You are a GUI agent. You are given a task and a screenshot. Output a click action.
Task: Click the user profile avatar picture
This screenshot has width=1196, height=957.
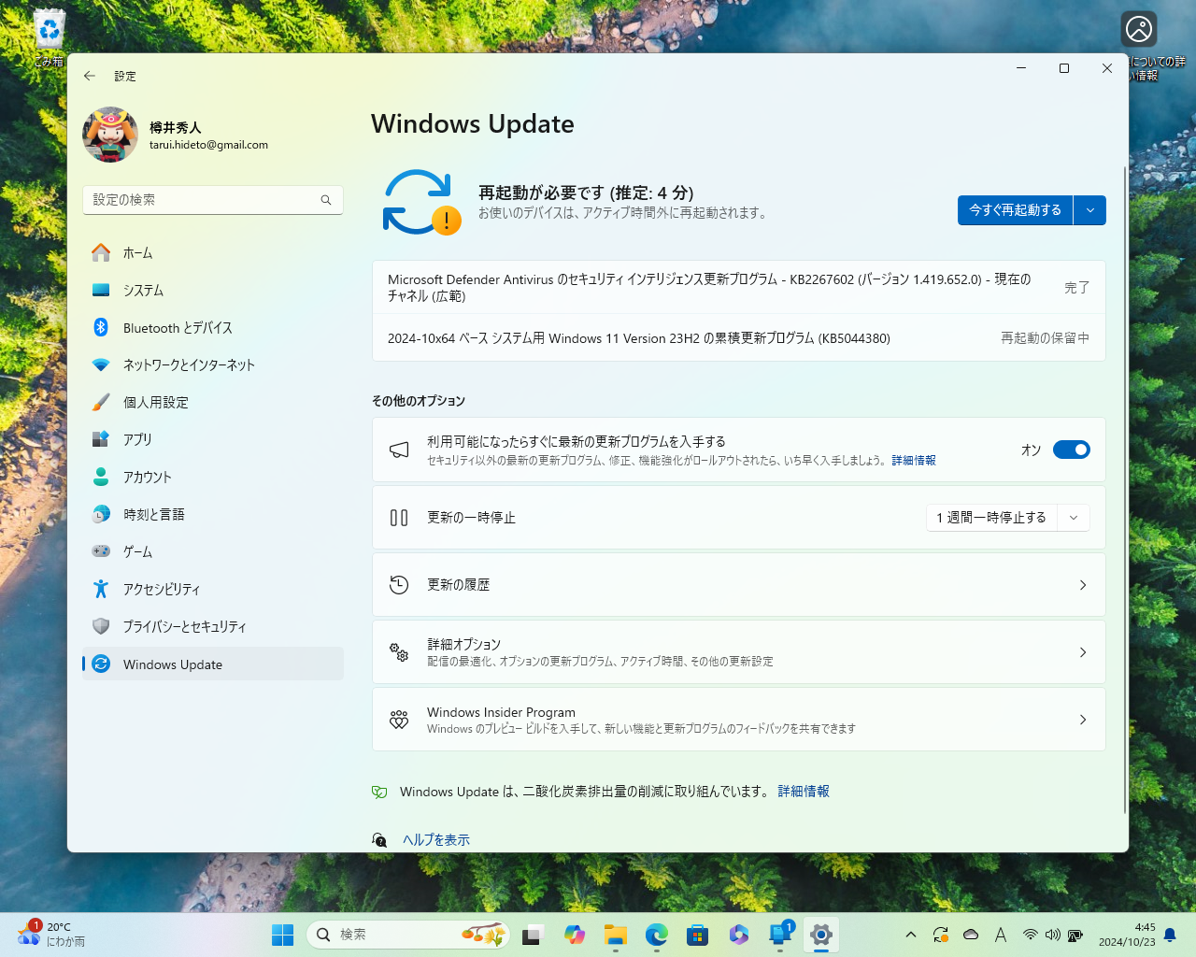(110, 135)
